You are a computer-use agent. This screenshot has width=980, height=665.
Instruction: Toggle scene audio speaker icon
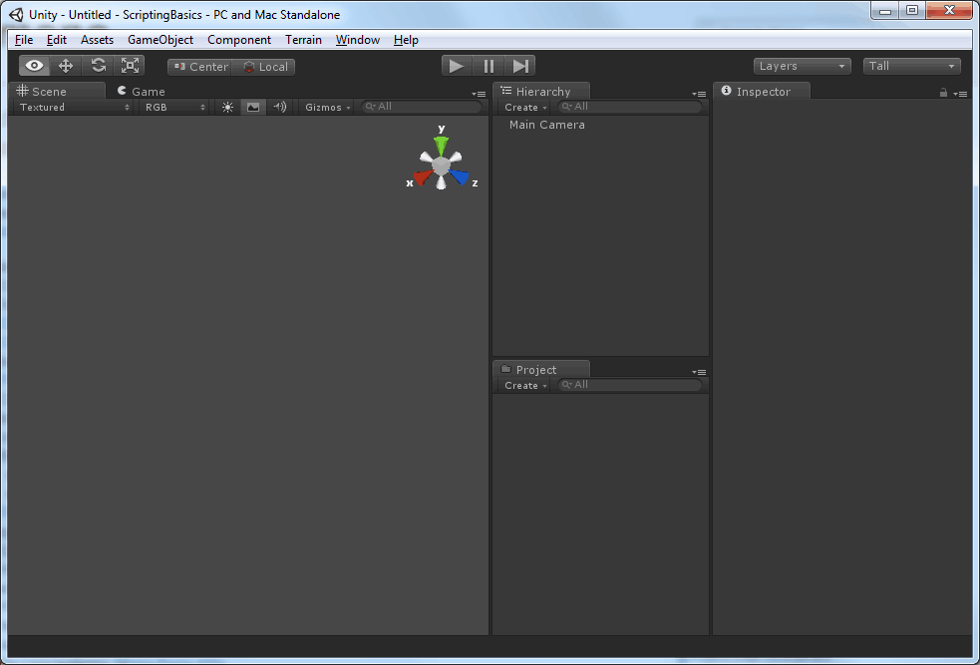point(279,108)
